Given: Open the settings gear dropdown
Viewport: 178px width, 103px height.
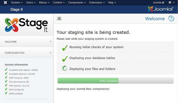Looking at the screenshot, I should 171,3.
